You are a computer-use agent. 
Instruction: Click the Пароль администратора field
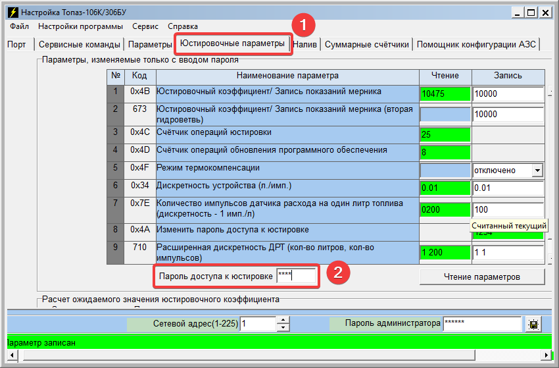482,324
